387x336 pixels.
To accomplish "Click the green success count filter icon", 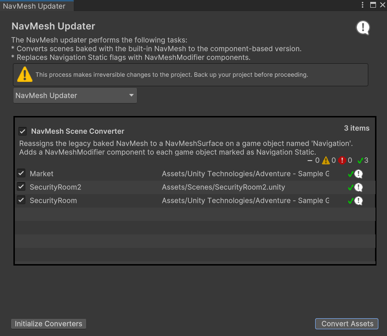I will (360, 160).
